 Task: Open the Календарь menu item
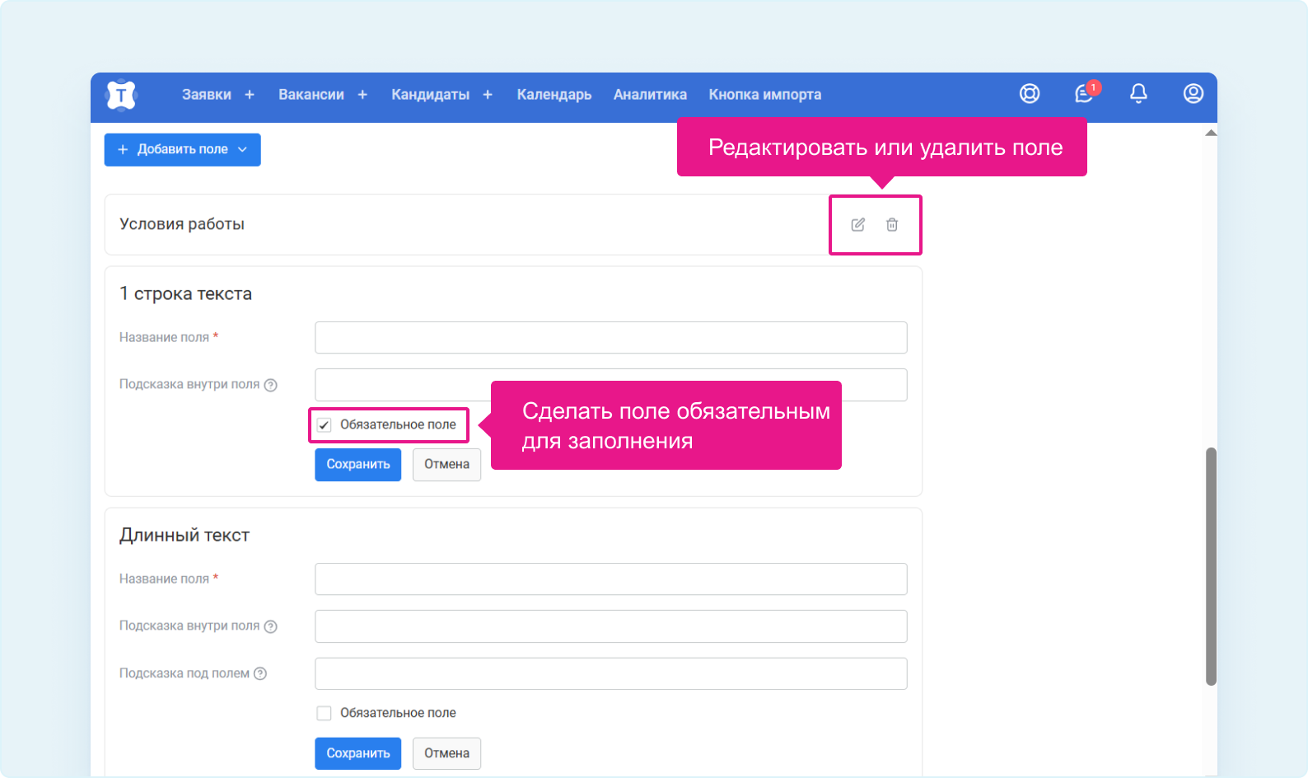(x=554, y=95)
